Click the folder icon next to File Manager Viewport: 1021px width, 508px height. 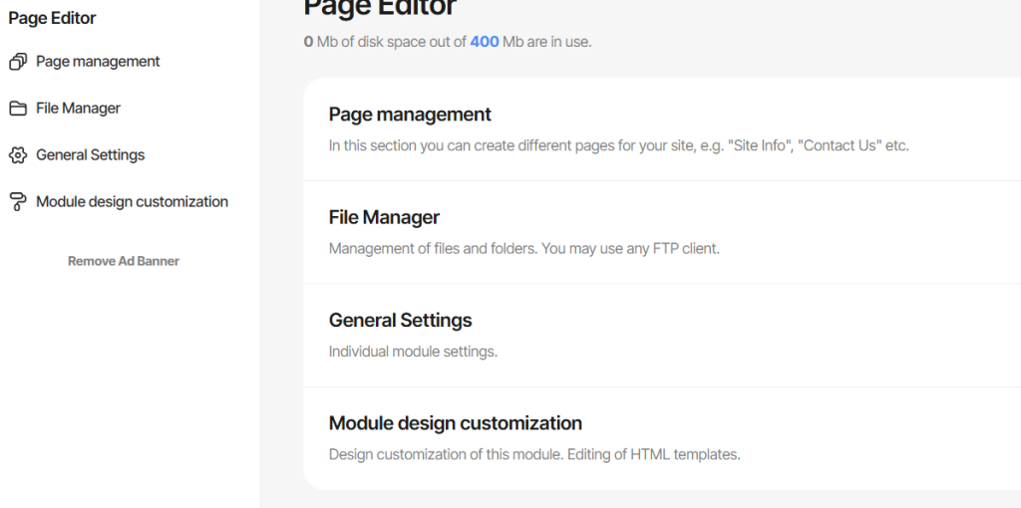point(18,109)
